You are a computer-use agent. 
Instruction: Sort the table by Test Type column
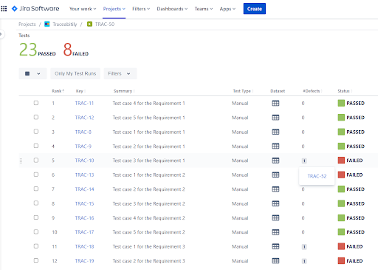243,91
